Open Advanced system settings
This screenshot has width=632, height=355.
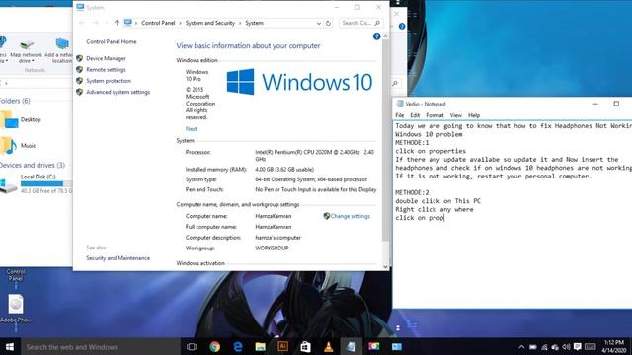118,92
